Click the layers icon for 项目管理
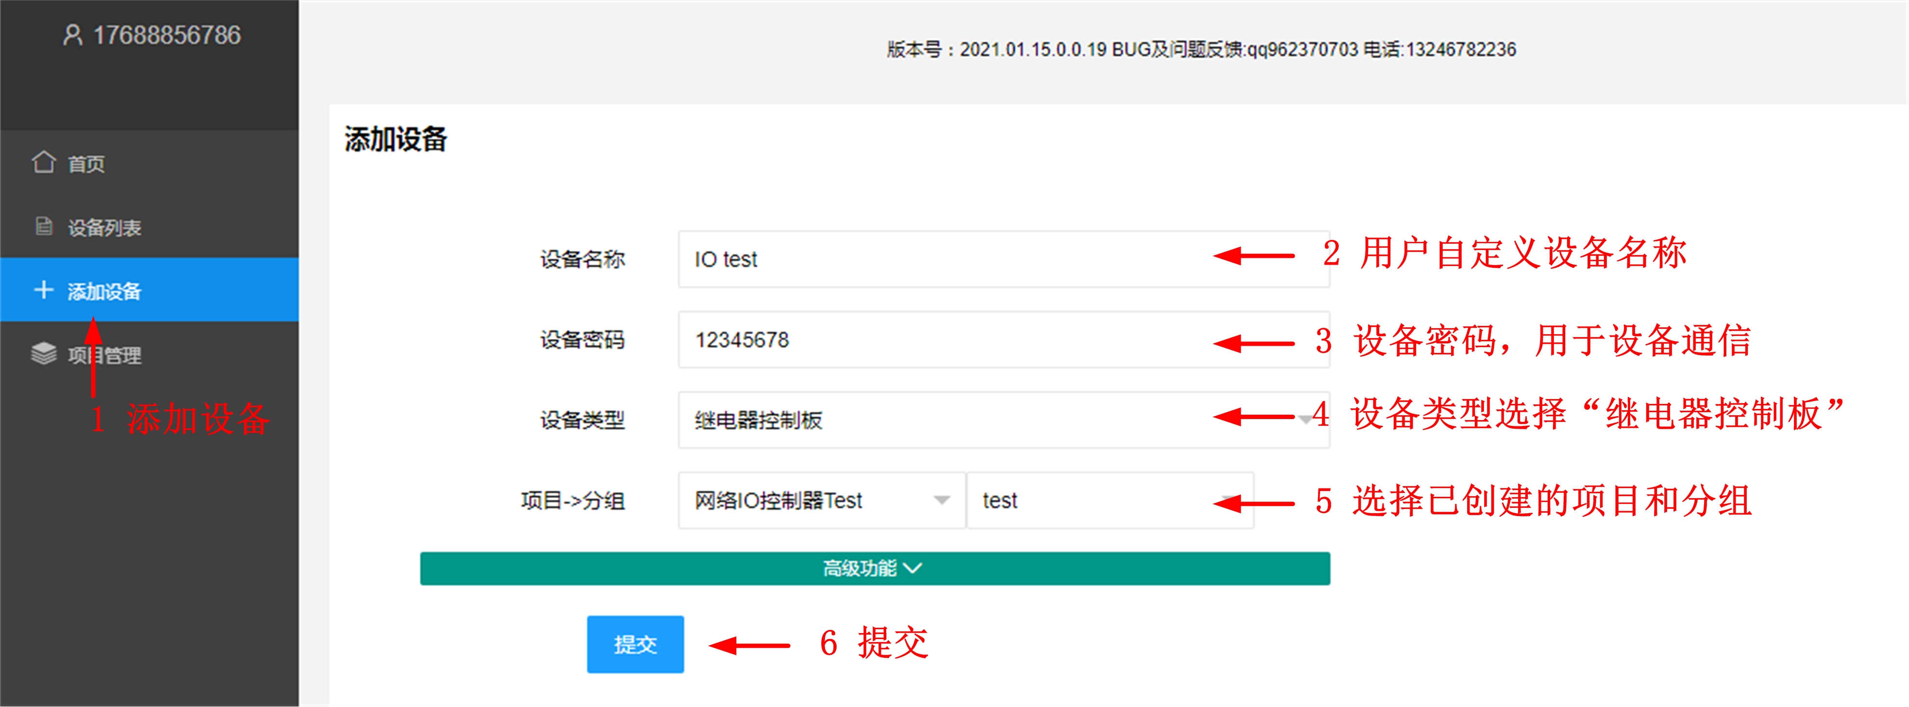This screenshot has width=1909, height=707. pyautogui.click(x=44, y=353)
